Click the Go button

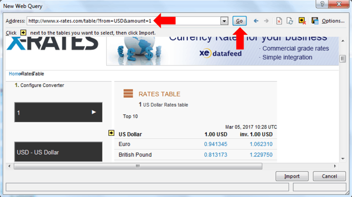point(239,21)
